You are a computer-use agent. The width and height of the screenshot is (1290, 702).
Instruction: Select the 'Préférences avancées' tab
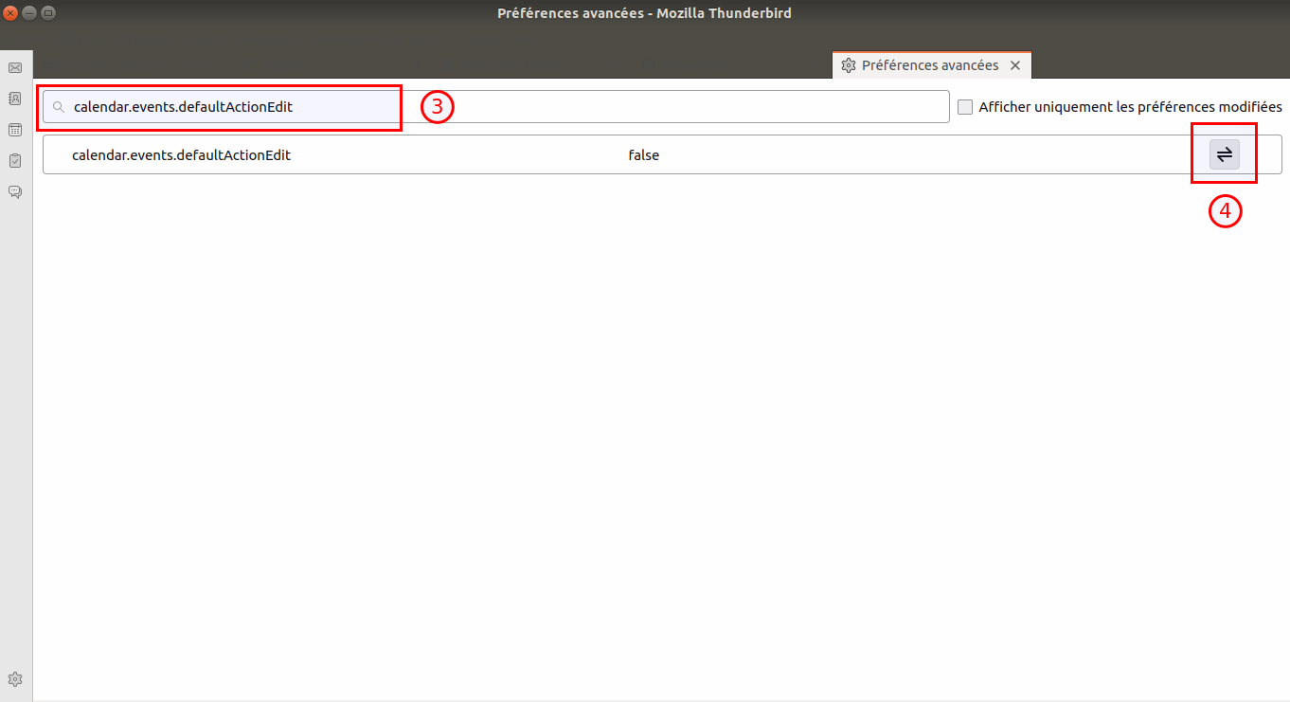click(x=929, y=65)
